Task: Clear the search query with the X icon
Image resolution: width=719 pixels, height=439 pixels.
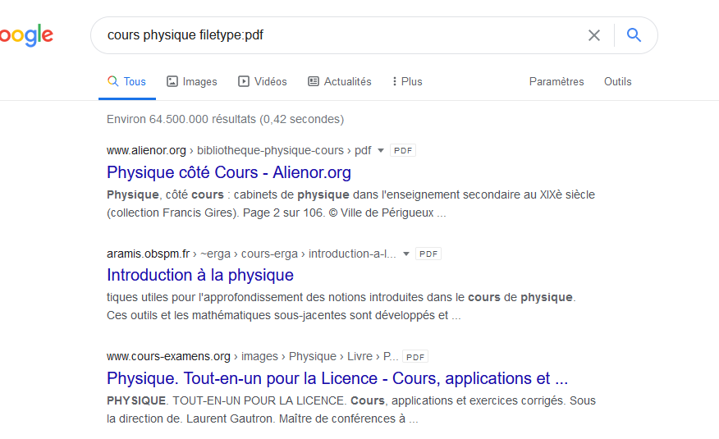Action: pos(594,35)
